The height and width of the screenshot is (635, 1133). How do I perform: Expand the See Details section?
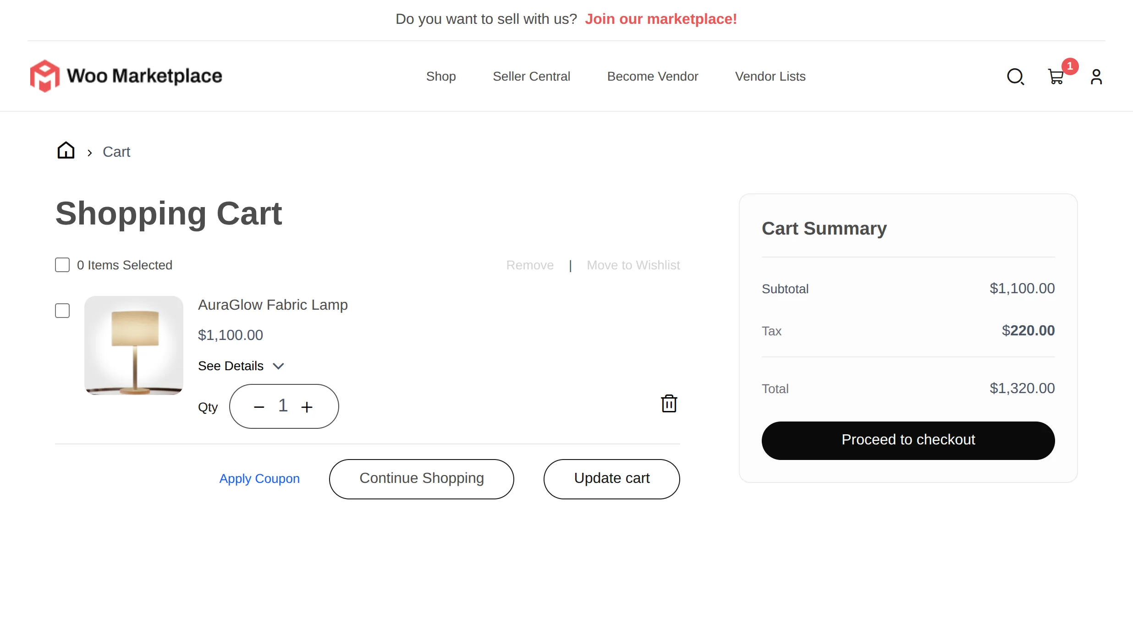241,366
